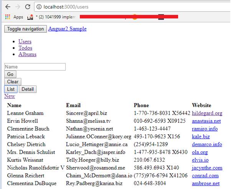The height and width of the screenshot is (189, 231).
Task: Click the Website column header
Action: (201, 105)
